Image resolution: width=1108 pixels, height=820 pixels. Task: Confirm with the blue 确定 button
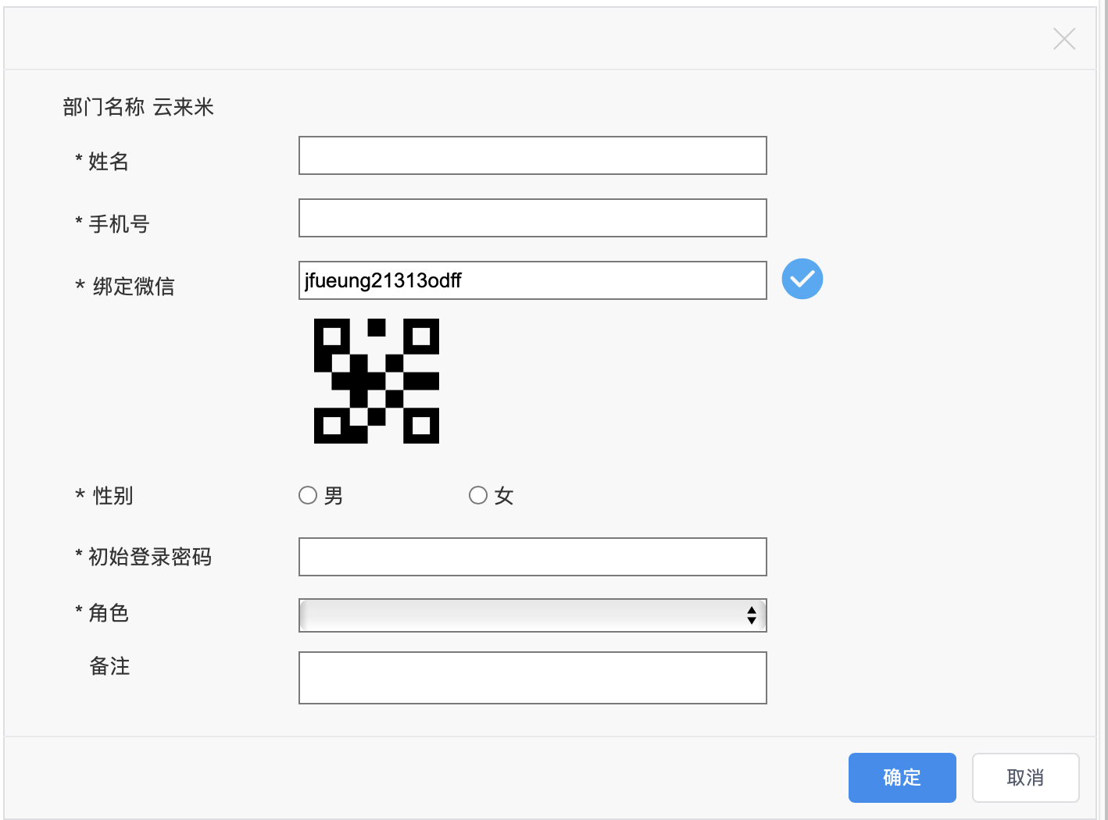pyautogui.click(x=902, y=778)
